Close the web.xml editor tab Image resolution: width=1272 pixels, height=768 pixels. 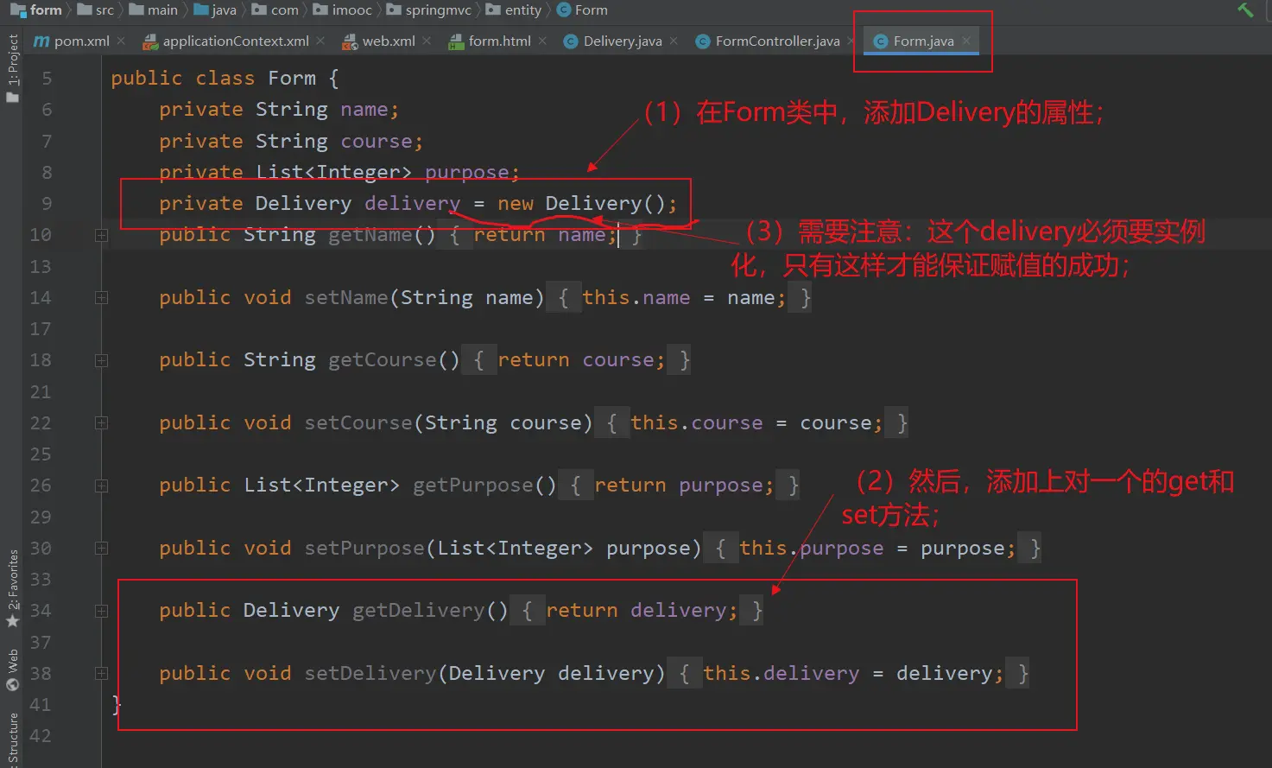click(427, 41)
